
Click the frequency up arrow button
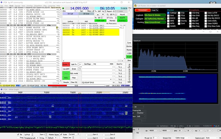pyautogui.click(x=98, y=14)
